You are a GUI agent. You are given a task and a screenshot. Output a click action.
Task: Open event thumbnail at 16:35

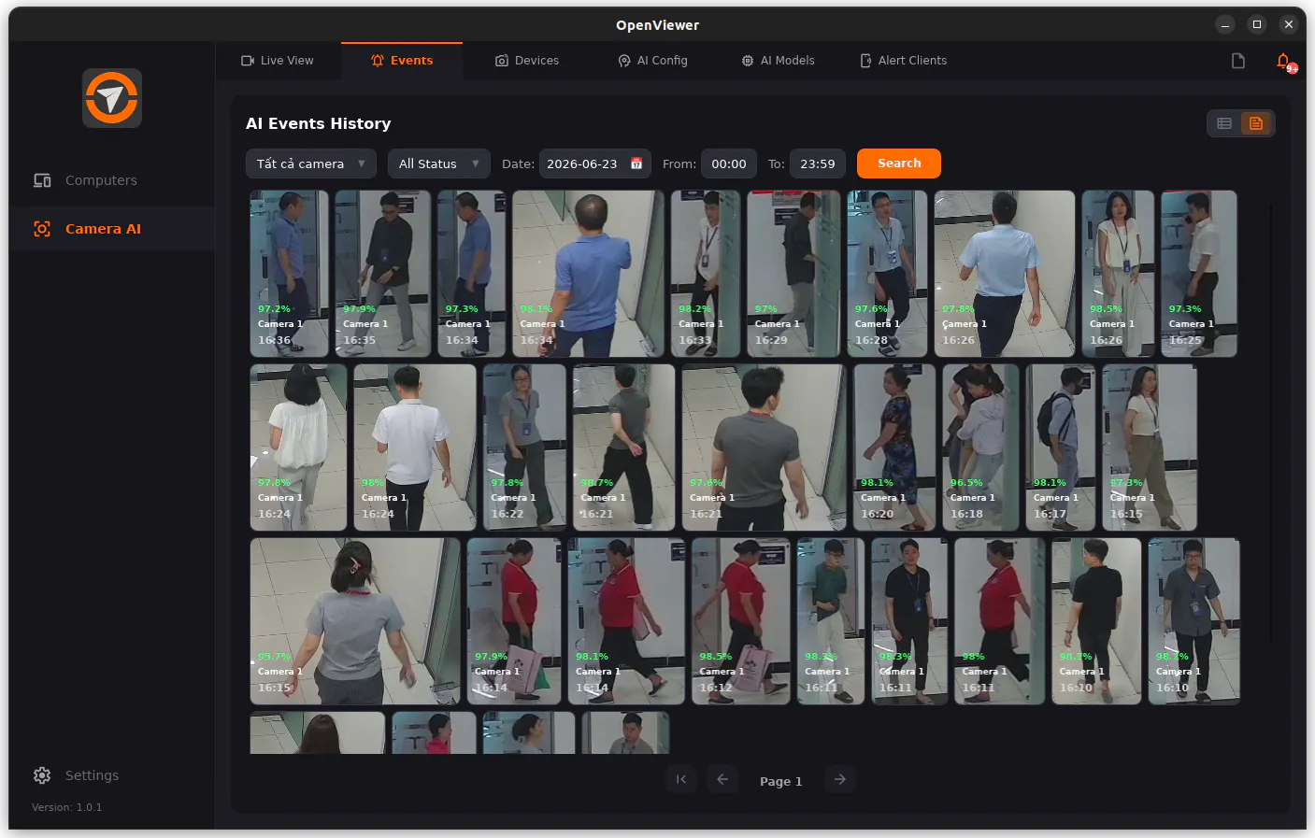coord(383,274)
